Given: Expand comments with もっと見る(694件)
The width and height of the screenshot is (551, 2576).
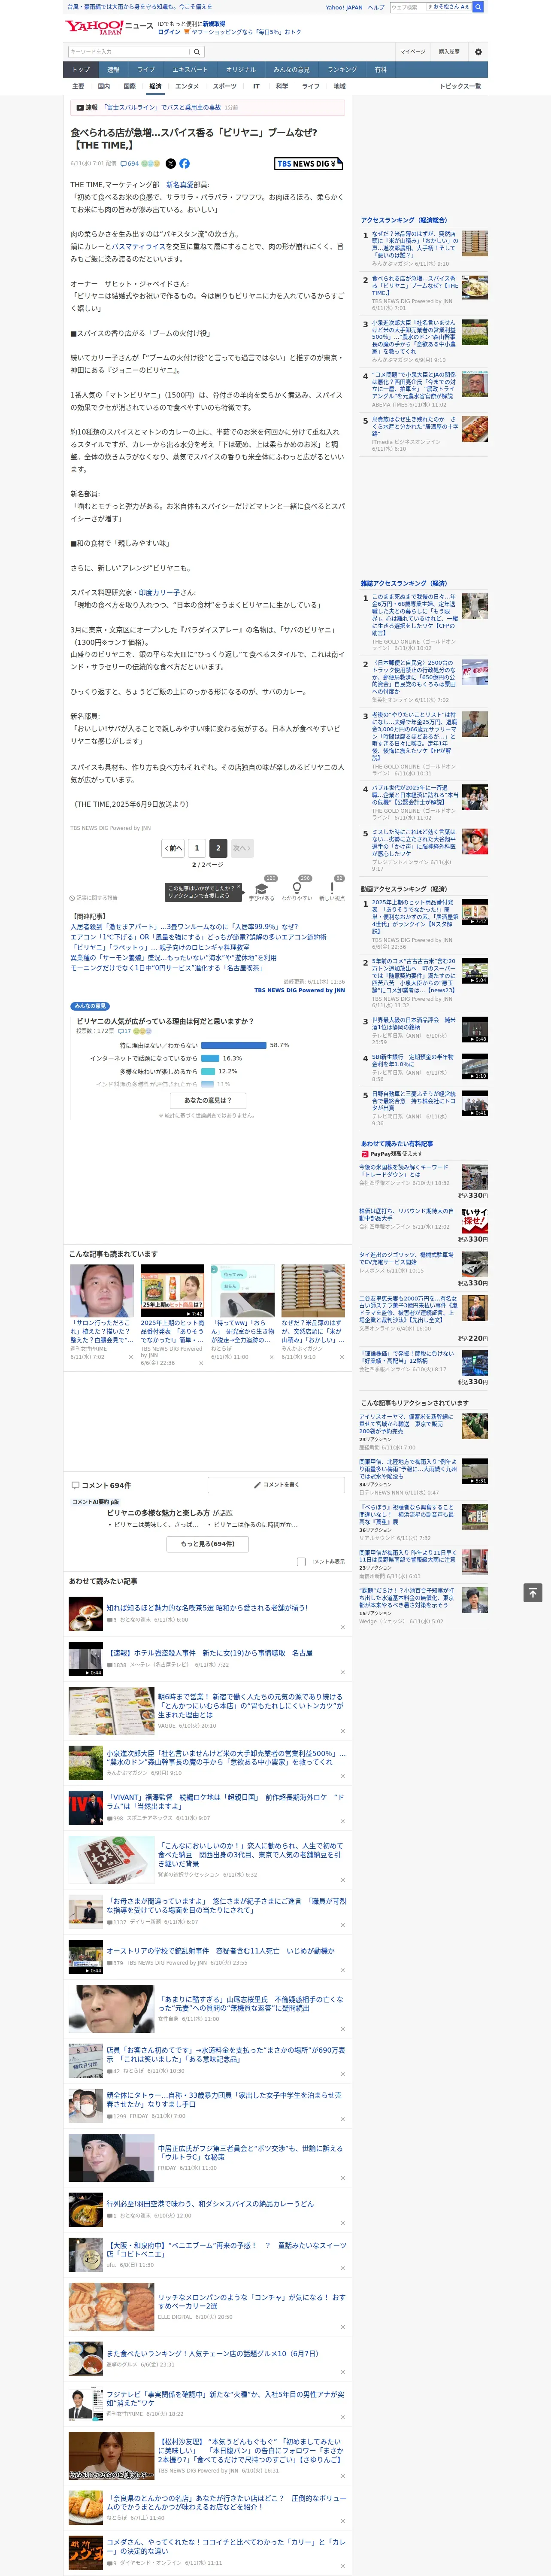Looking at the screenshot, I should 208,1543.
